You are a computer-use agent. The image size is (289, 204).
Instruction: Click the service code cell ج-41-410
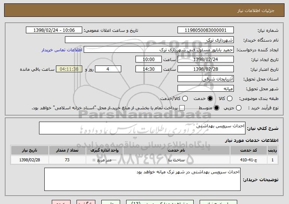click(248, 160)
